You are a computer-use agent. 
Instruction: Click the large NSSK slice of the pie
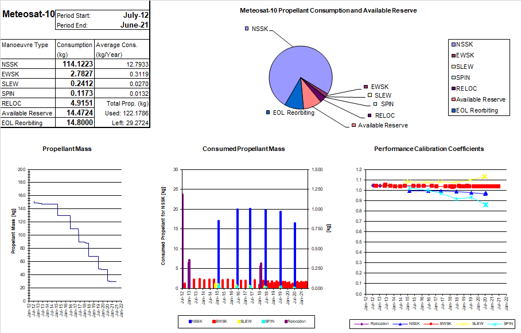[x=296, y=68]
